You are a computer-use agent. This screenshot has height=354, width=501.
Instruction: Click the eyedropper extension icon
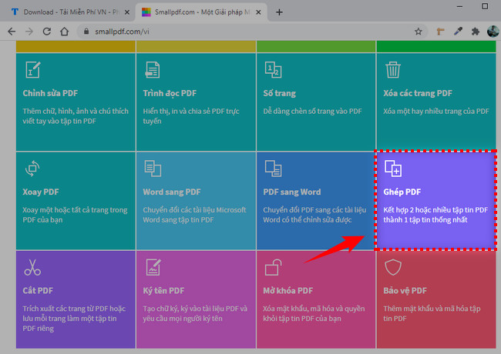(458, 32)
